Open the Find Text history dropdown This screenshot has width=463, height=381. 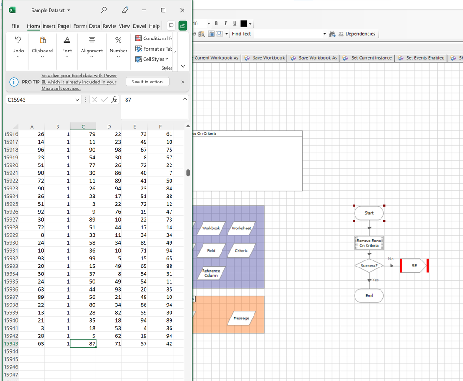coord(325,34)
